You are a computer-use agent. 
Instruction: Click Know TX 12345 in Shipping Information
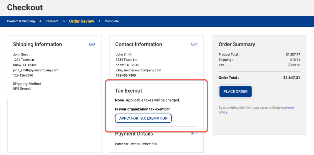25,65
